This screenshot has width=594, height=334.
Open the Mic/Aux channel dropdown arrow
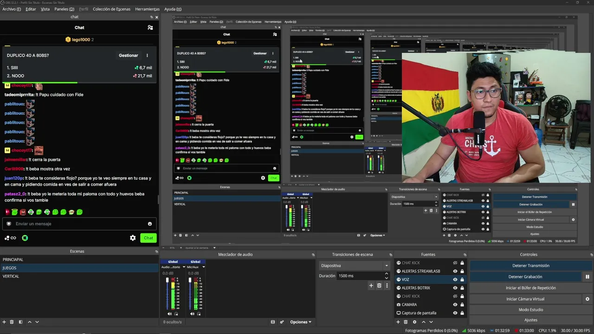pos(203,267)
